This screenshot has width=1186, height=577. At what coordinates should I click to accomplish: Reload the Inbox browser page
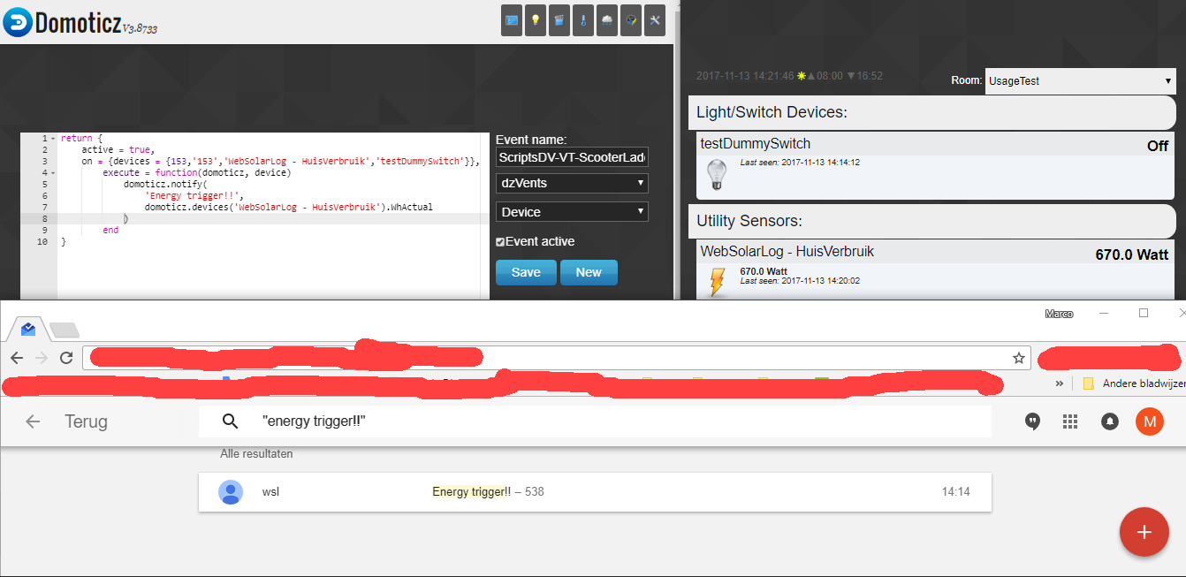[x=66, y=358]
